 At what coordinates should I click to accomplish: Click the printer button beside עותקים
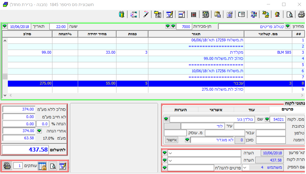pyautogui.click(x=7, y=166)
